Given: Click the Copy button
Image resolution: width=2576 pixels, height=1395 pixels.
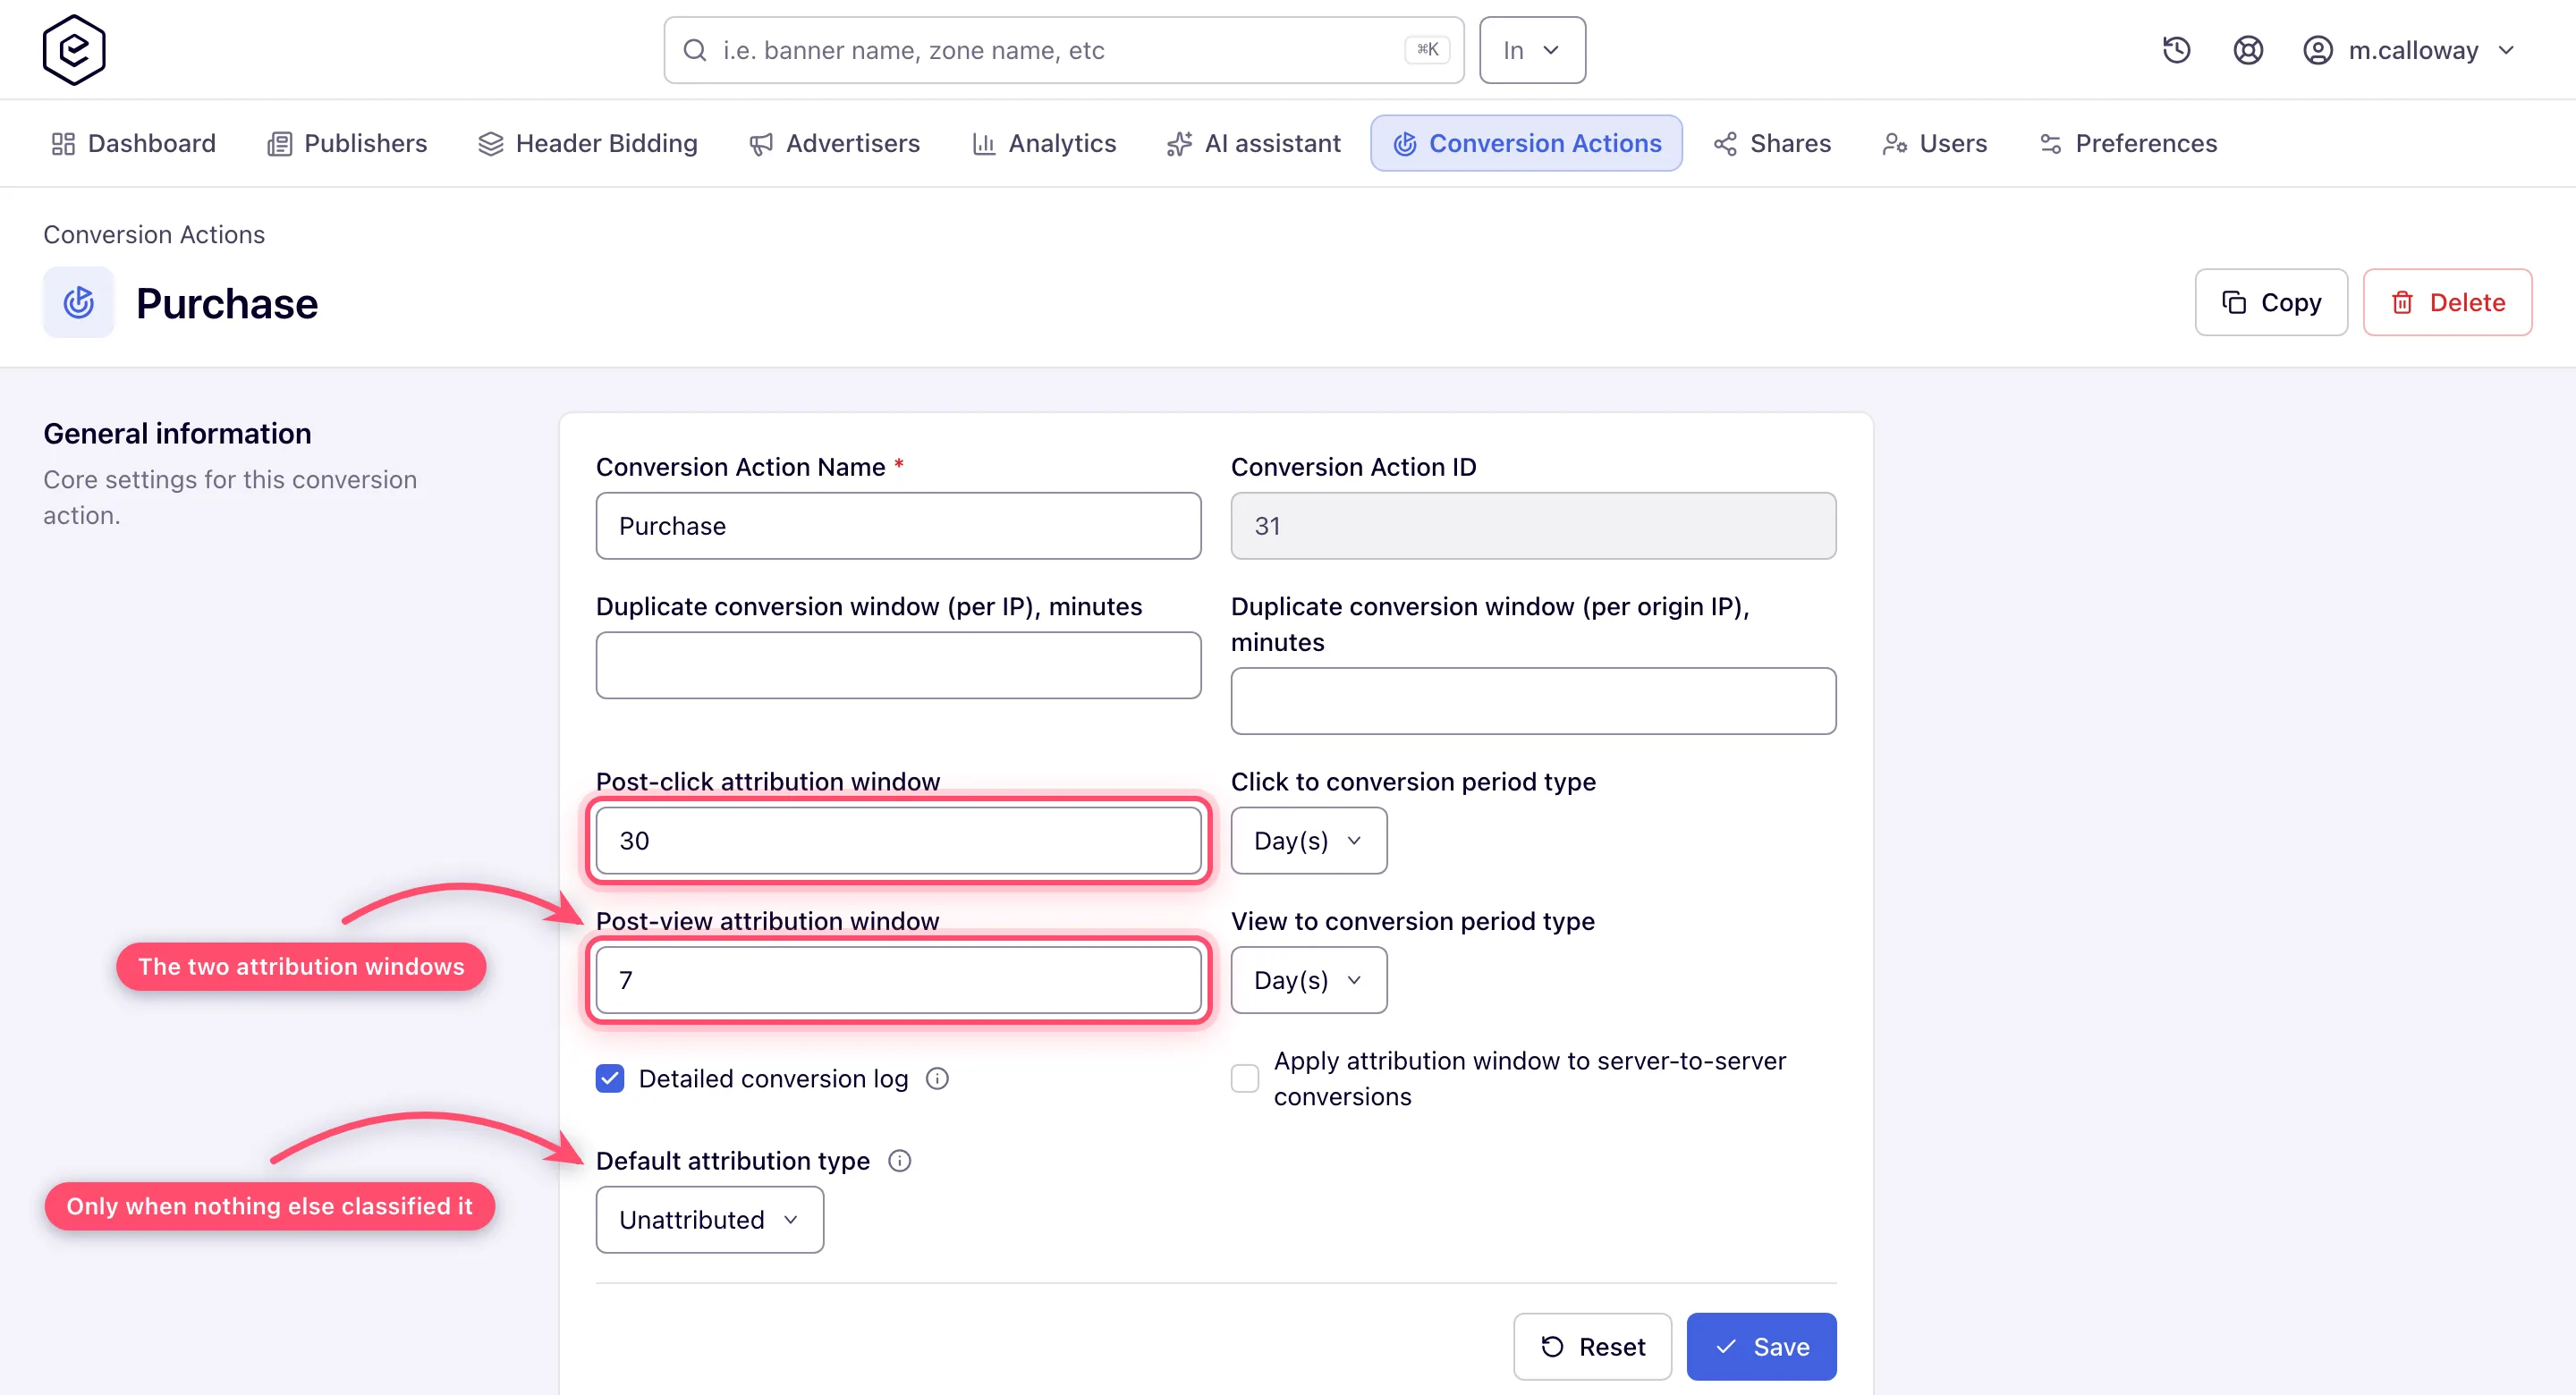Looking at the screenshot, I should tap(2271, 302).
